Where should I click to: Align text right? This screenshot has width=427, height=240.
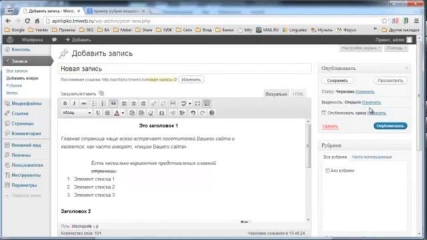143,103
